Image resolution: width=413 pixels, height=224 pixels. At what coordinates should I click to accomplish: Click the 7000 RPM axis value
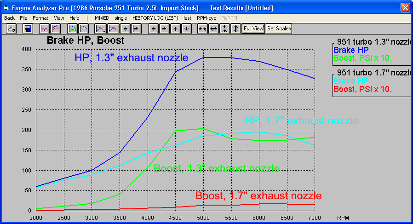(x=315, y=218)
